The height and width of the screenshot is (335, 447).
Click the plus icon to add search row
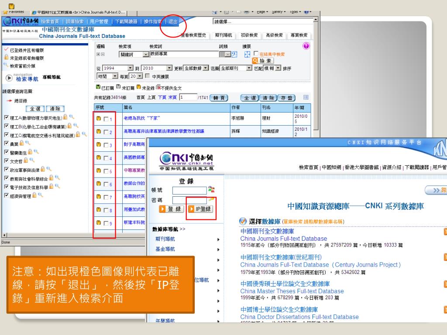tap(98, 54)
